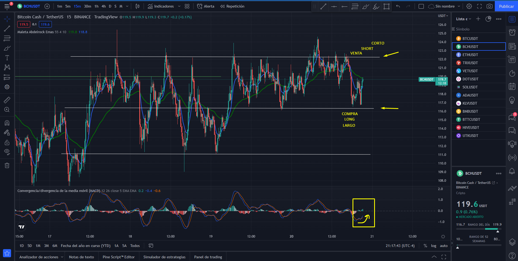518x261 pixels.
Task: Open the text annotation tool
Action: 7,58
